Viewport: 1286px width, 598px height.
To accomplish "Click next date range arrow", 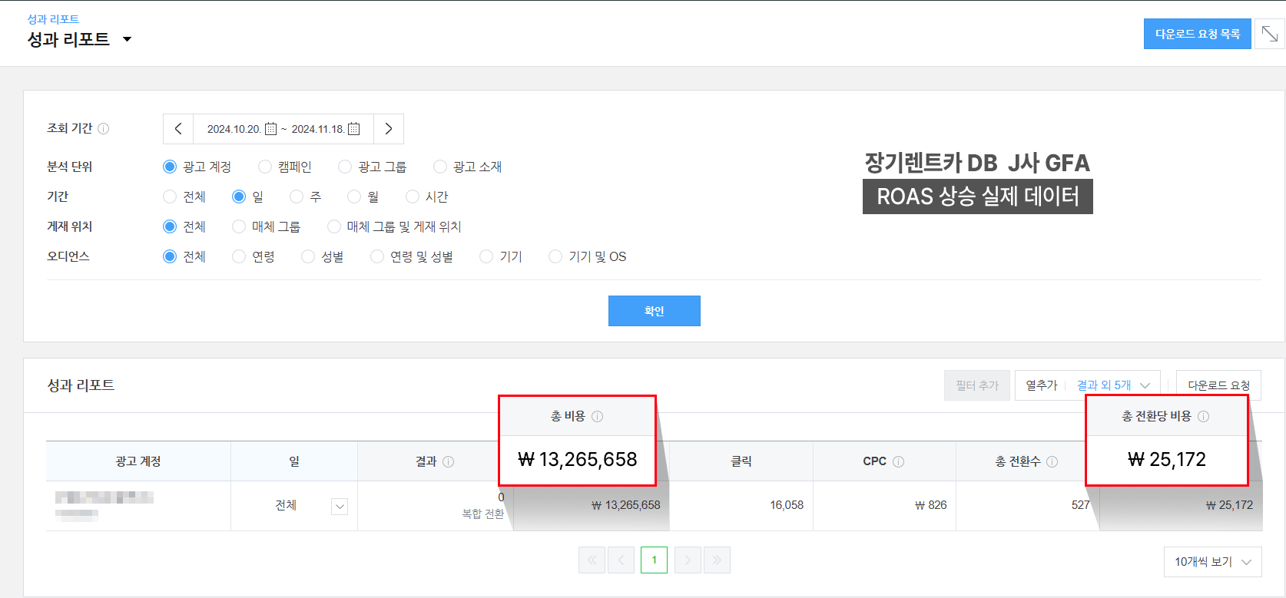I will click(x=389, y=129).
